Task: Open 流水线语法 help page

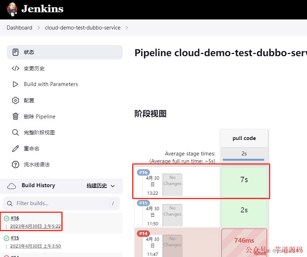Action: click(36, 164)
